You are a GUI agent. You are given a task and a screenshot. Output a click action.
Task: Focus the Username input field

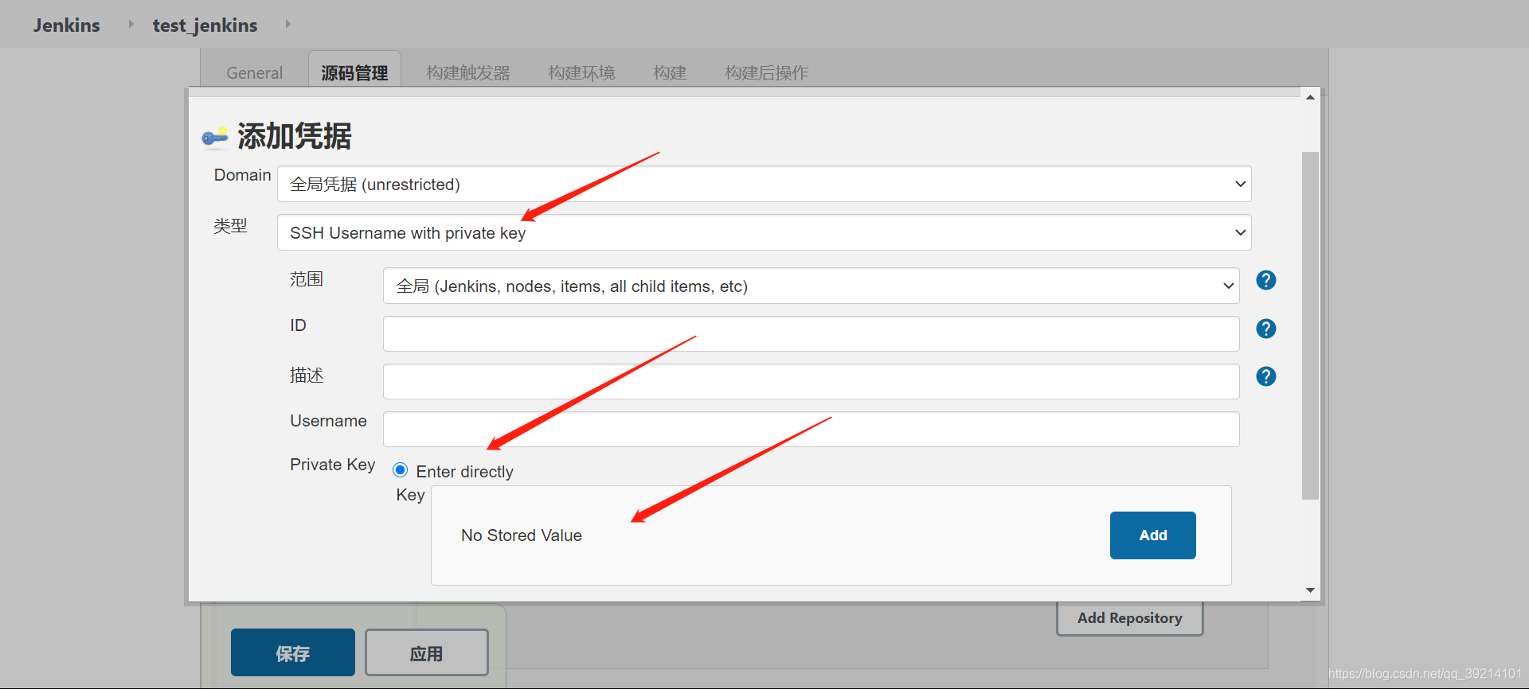811,429
